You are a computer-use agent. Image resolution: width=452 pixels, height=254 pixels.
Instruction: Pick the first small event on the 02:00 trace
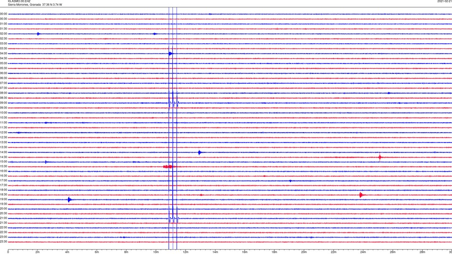pos(38,34)
